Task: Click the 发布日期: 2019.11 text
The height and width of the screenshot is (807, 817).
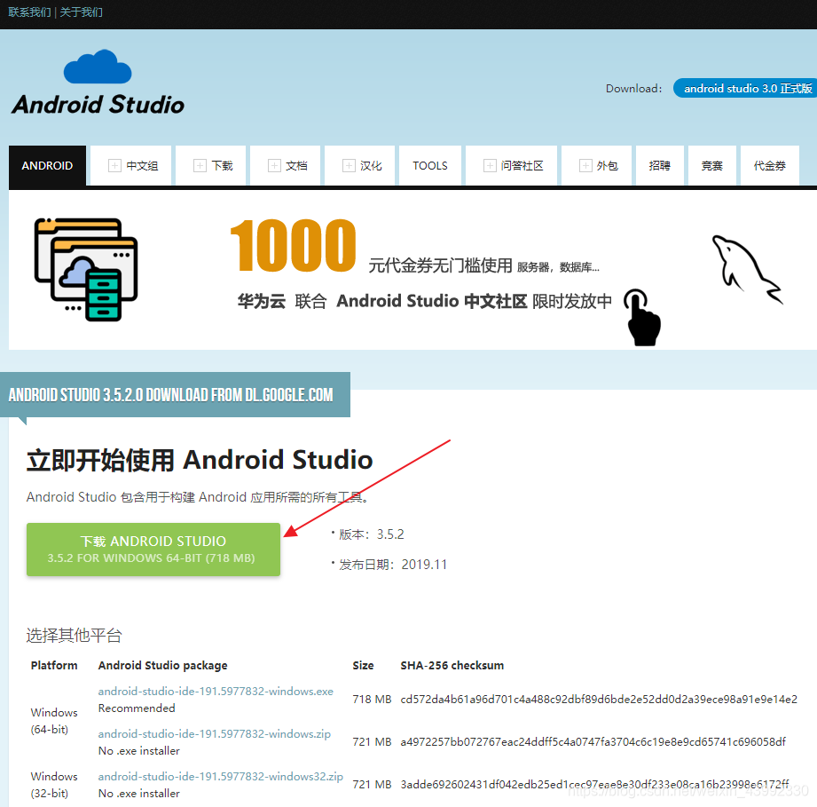Action: pos(393,565)
